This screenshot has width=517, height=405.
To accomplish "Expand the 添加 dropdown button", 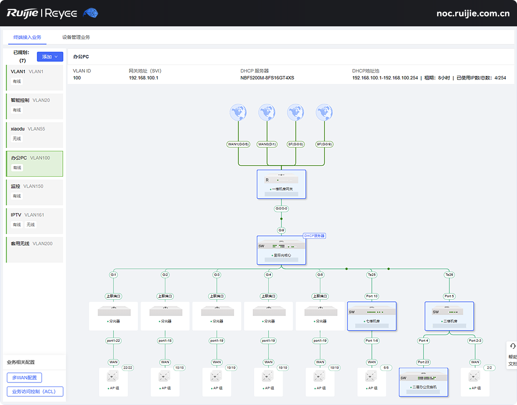I will click(50, 56).
